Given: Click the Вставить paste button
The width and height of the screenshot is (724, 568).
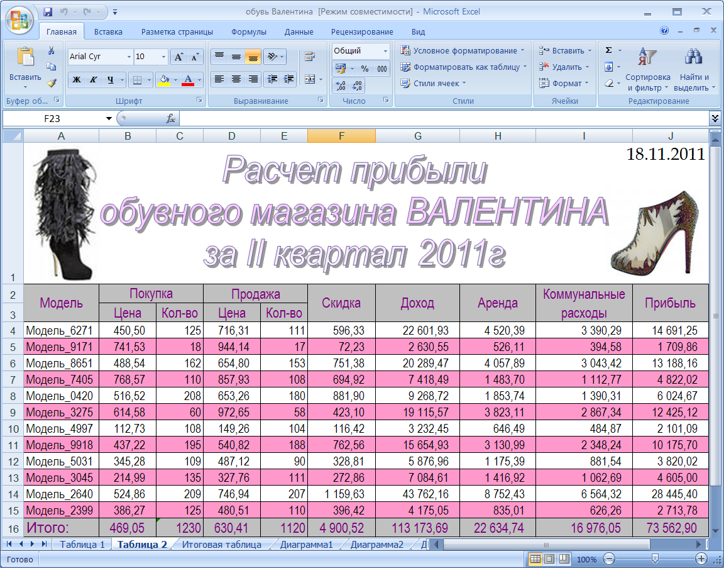Looking at the screenshot, I should (25, 67).
